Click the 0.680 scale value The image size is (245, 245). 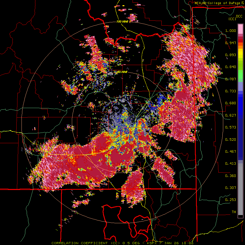coord(231,103)
